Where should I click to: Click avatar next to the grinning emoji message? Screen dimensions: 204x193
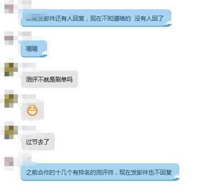11,99
